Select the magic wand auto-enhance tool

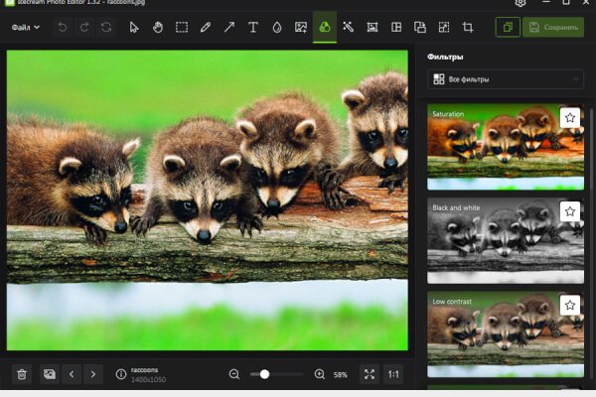[349, 28]
